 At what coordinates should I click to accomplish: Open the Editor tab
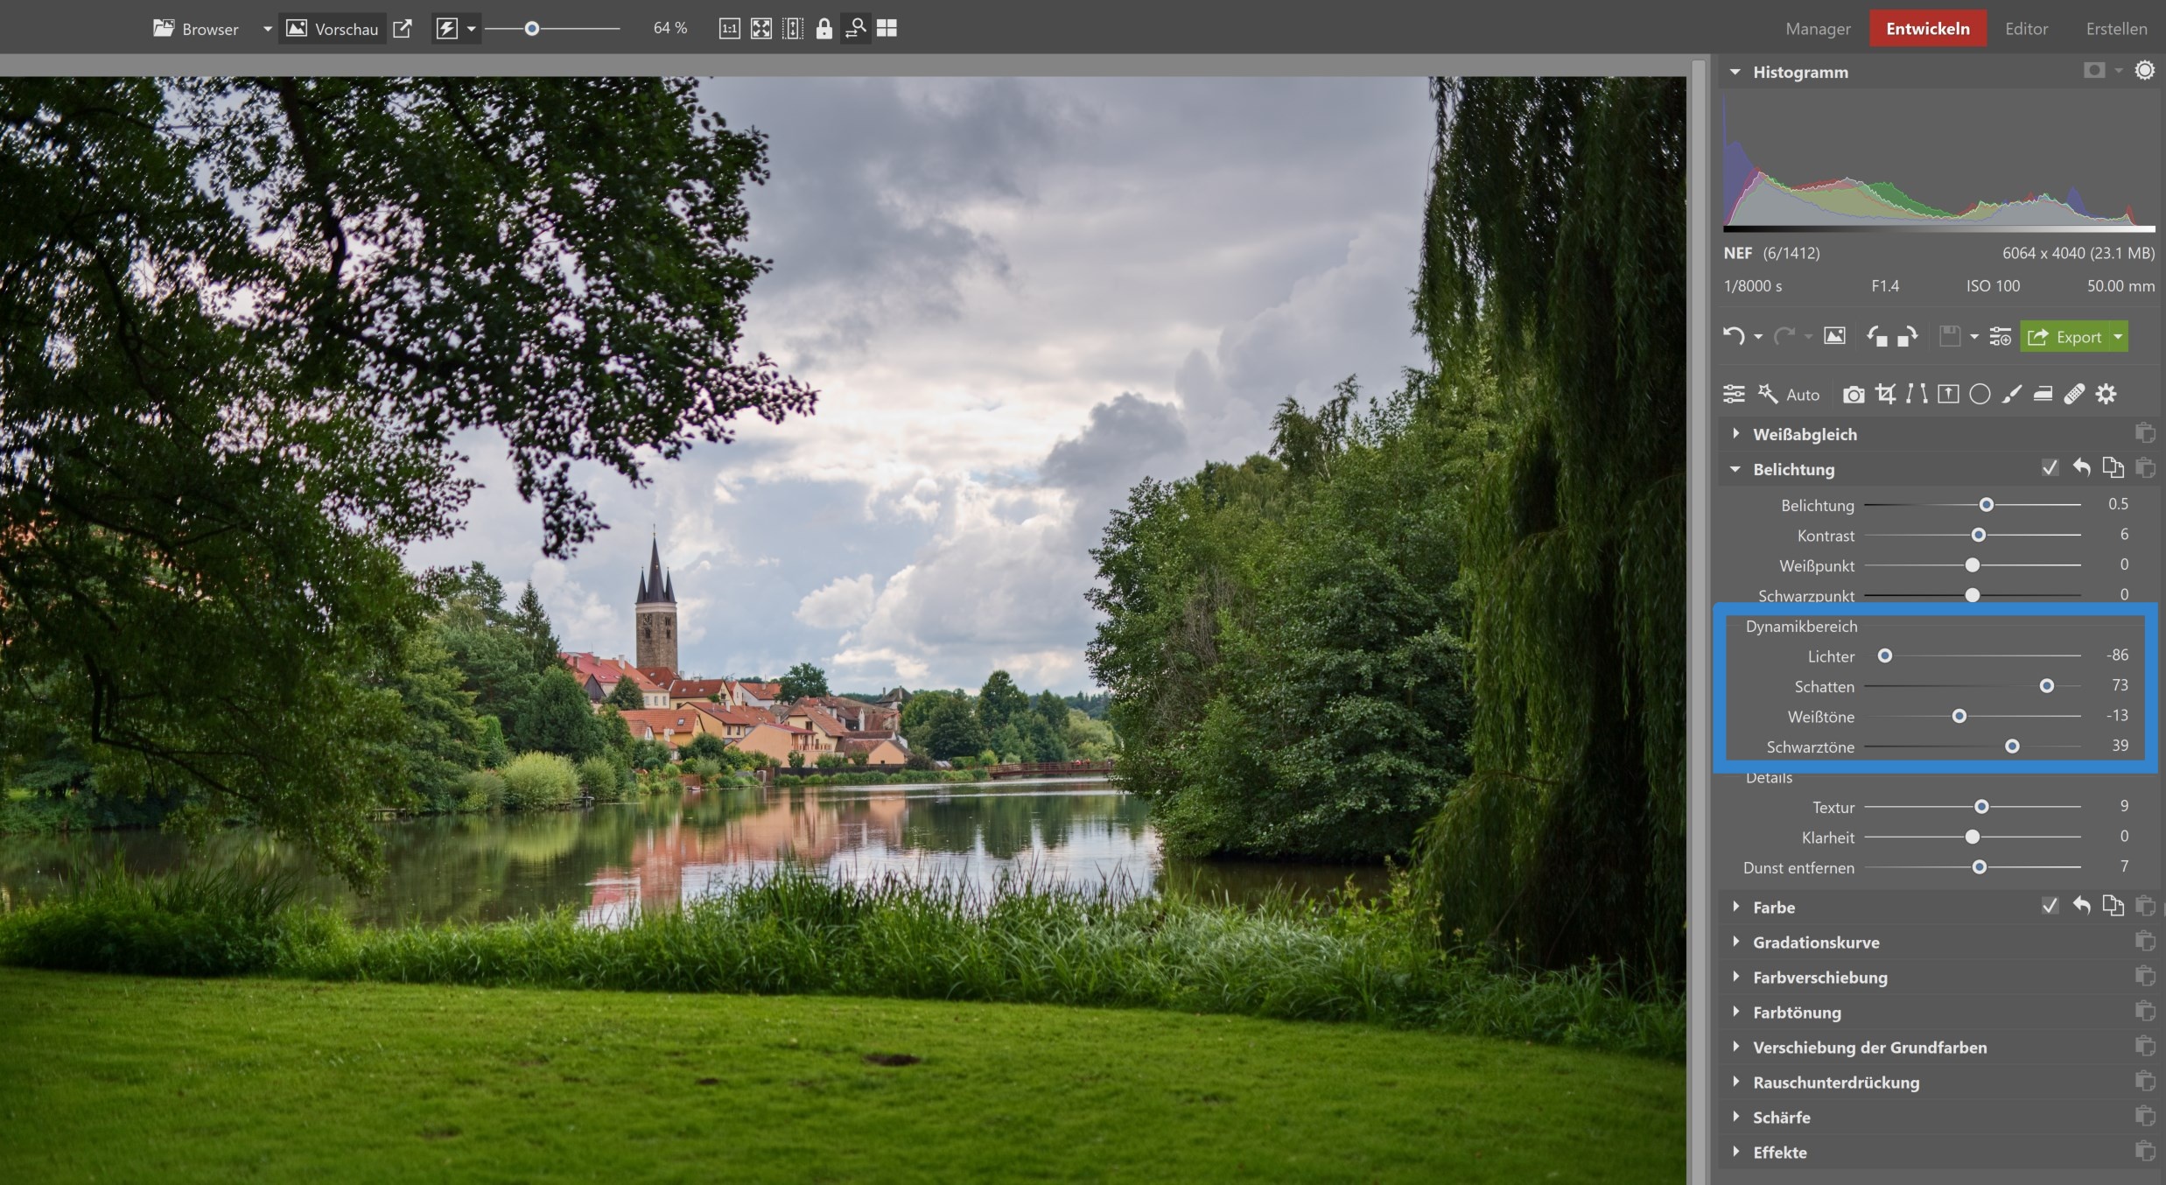pyautogui.click(x=2026, y=29)
